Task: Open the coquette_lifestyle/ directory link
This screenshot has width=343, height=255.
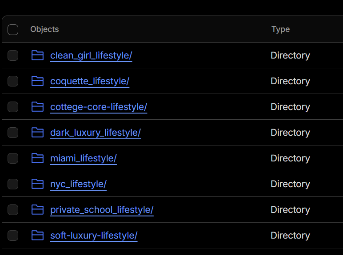Action: [90, 82]
